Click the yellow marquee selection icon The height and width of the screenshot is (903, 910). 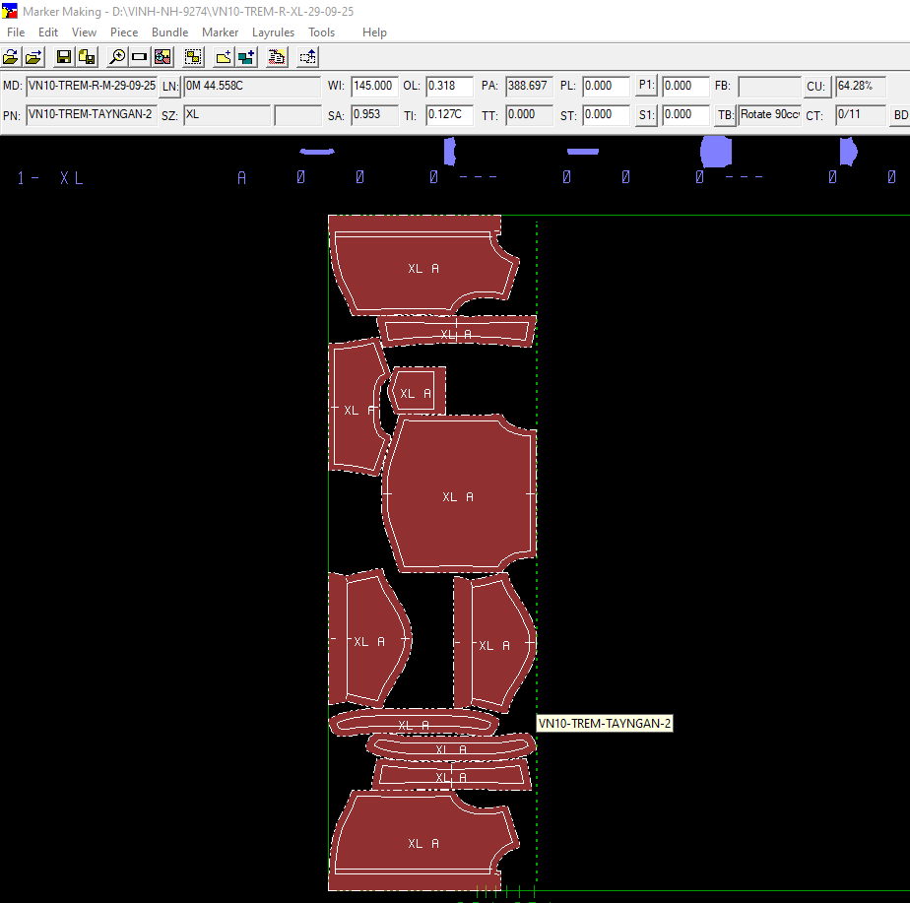(193, 57)
